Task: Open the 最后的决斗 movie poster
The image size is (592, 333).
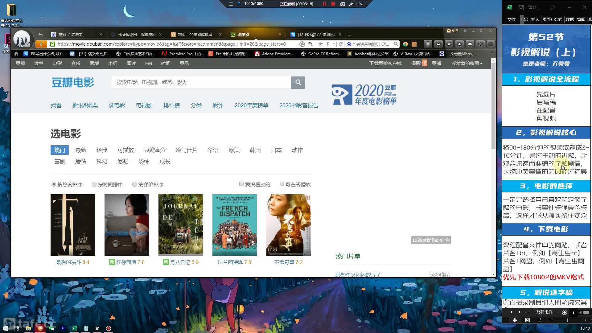Action: [72, 225]
